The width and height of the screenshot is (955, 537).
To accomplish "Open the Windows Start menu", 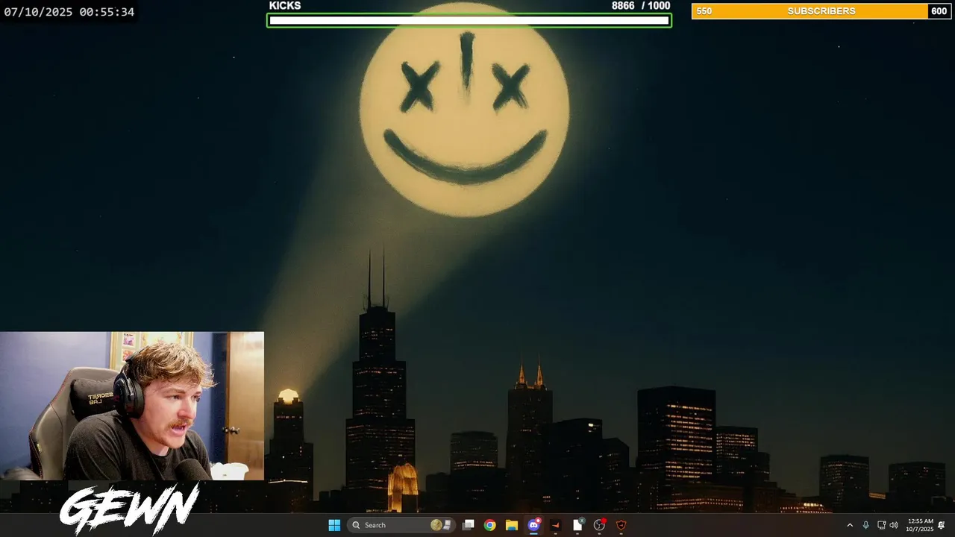I will (x=334, y=525).
